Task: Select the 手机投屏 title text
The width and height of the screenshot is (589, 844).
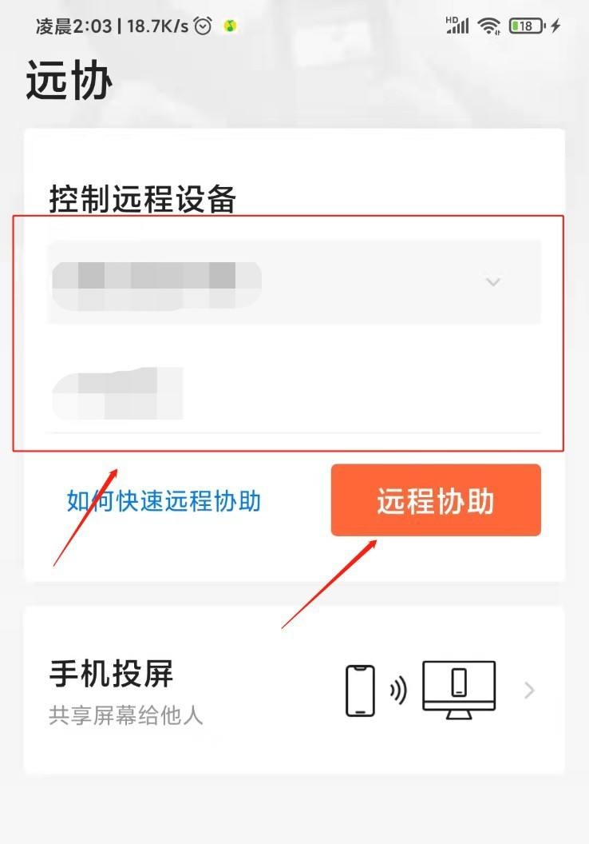Action: click(111, 674)
